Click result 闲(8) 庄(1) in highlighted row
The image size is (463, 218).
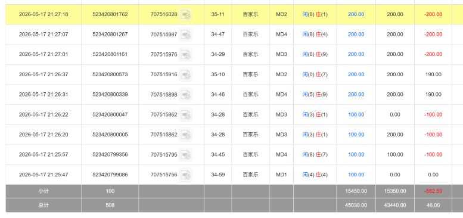(x=315, y=14)
